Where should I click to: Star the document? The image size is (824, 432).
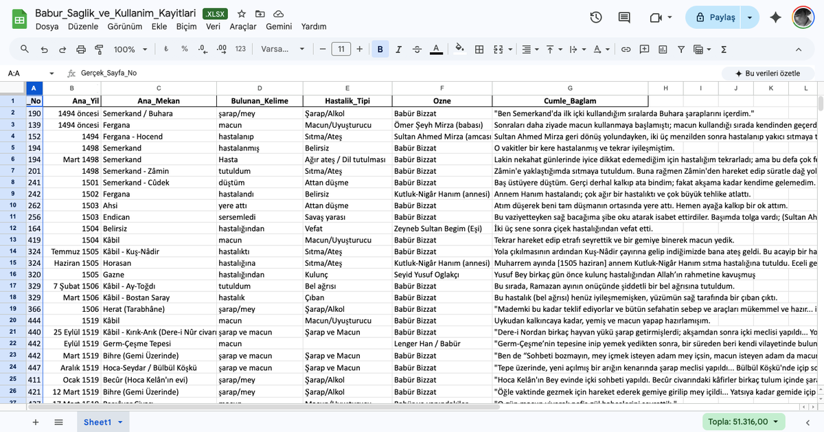click(x=242, y=14)
